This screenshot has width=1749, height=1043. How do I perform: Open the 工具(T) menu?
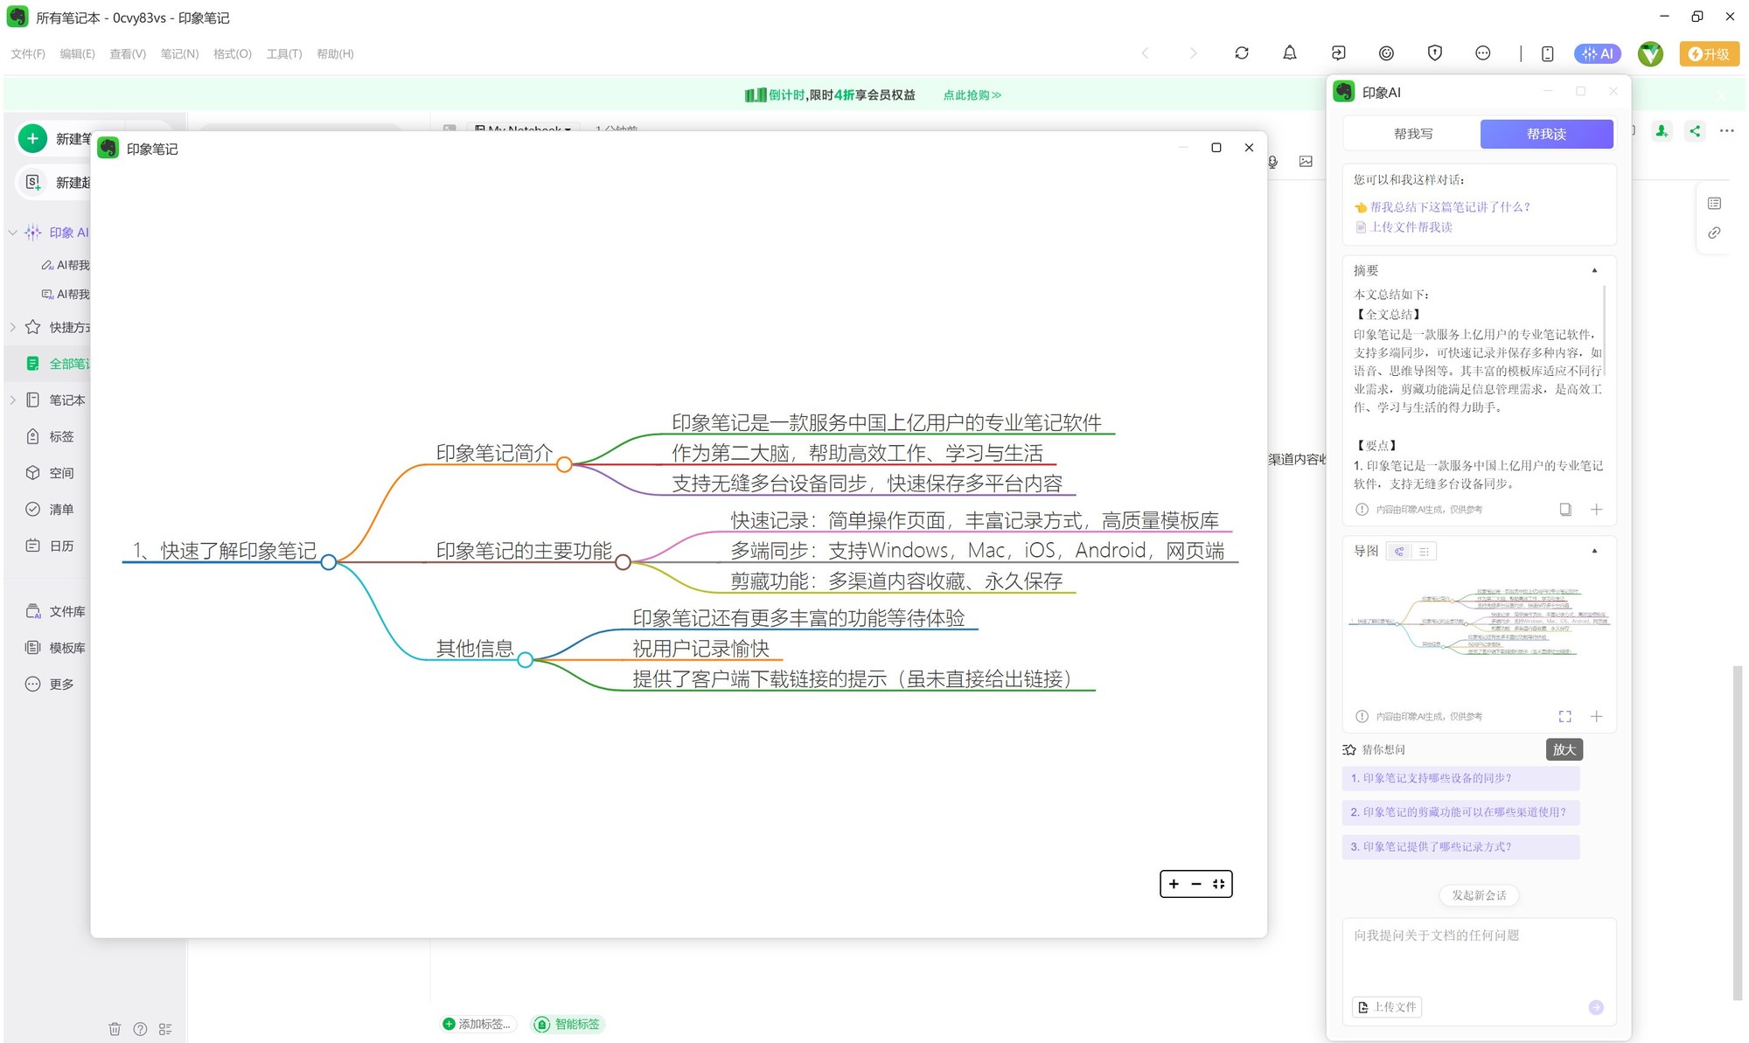tap(283, 54)
